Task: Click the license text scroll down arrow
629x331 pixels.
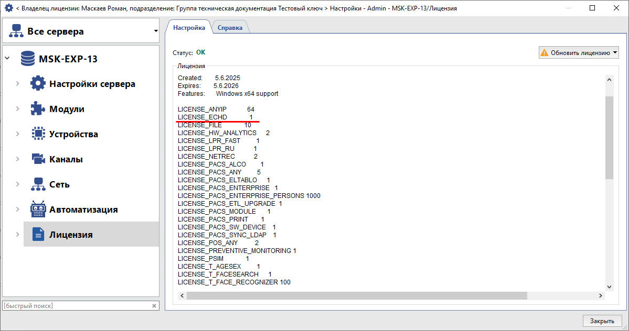Action: 610,286
